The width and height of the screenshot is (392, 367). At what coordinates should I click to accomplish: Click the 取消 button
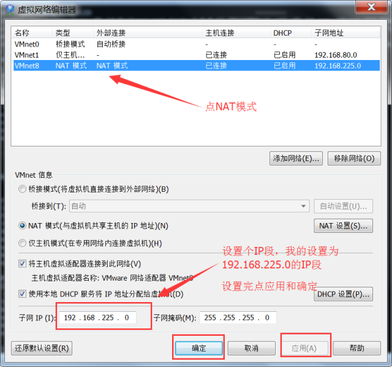[x=252, y=348]
